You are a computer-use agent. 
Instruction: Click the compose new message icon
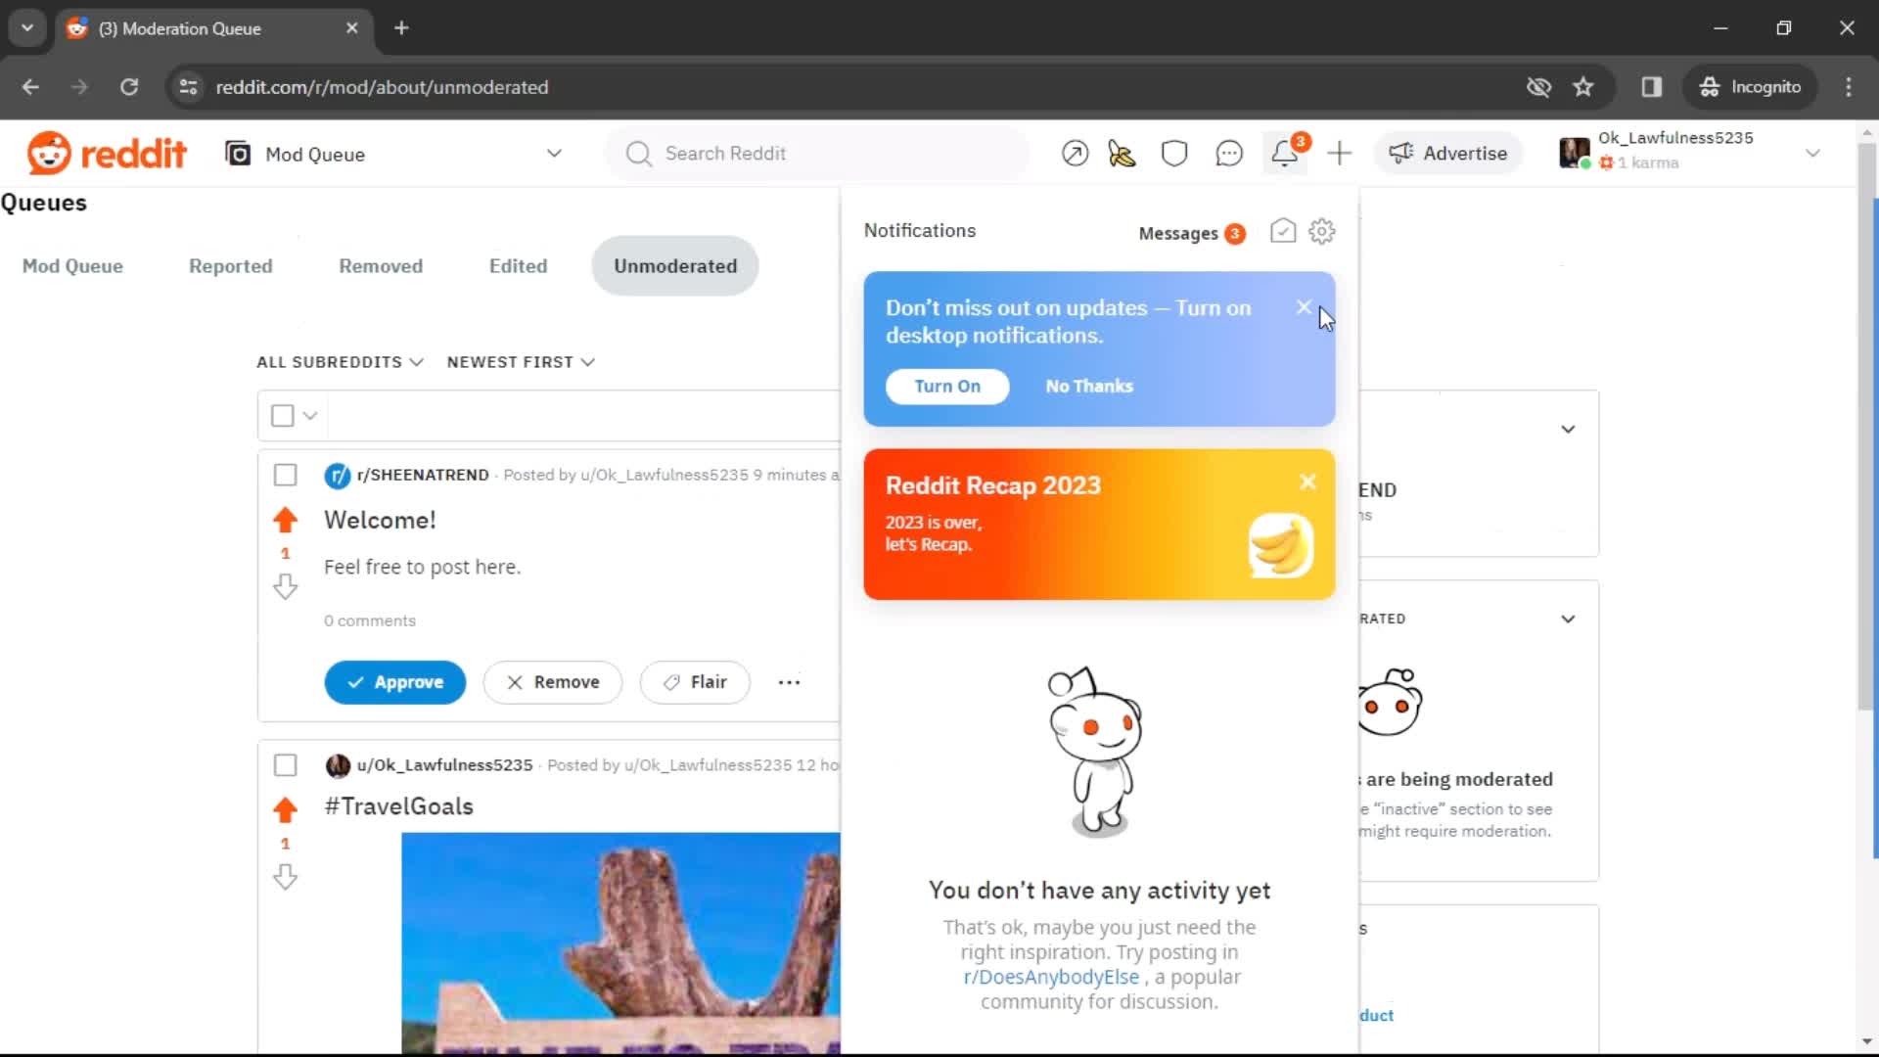[x=1281, y=230]
